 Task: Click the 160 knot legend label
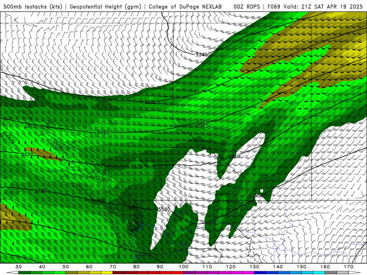325,267
